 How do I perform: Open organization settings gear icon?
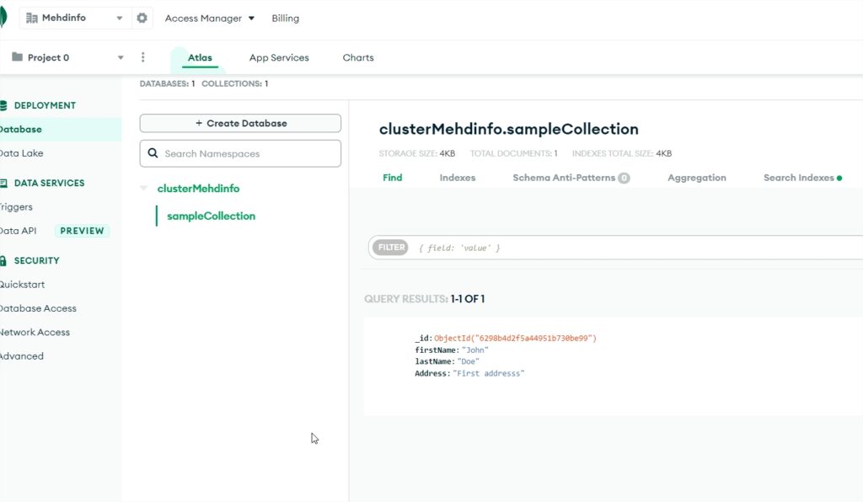click(x=142, y=19)
